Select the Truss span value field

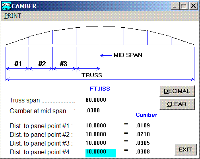(96, 100)
